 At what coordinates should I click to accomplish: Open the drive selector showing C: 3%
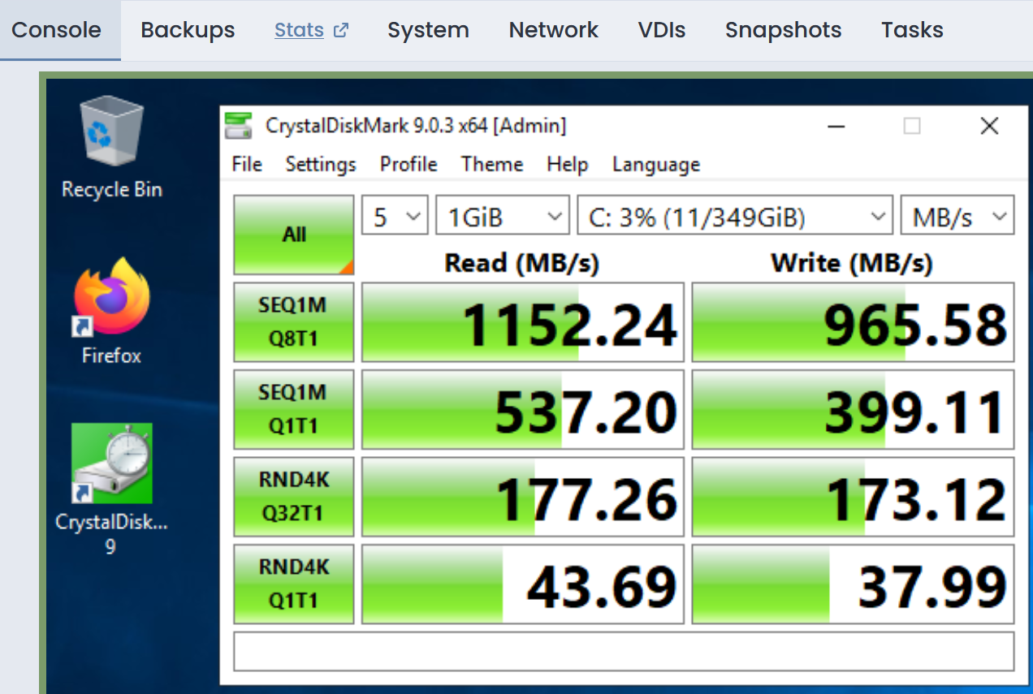(x=734, y=217)
